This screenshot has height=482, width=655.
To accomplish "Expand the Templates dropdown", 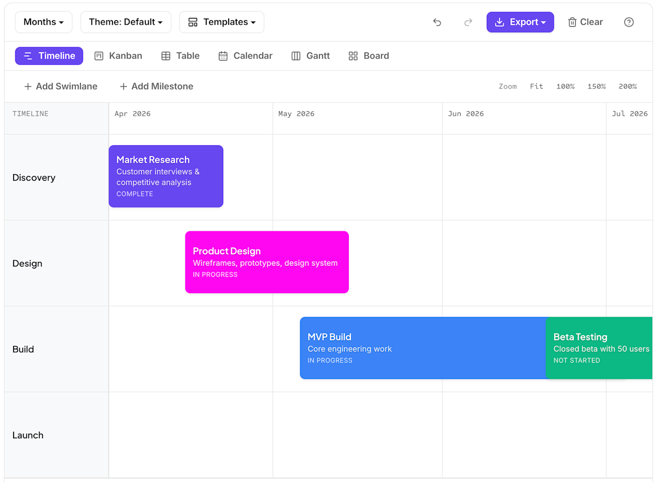I will pyautogui.click(x=222, y=22).
